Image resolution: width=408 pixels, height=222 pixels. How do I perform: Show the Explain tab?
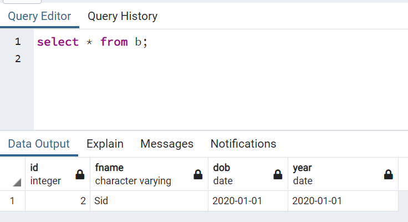click(x=105, y=144)
